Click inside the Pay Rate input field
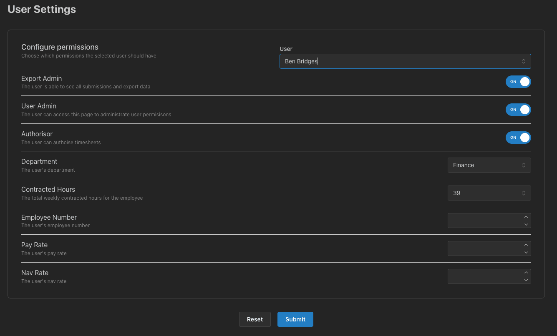The image size is (557, 336). click(484, 248)
